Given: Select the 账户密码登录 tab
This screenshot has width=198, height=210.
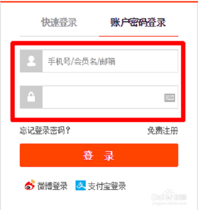Looking at the screenshot, I should pyautogui.click(x=138, y=22).
